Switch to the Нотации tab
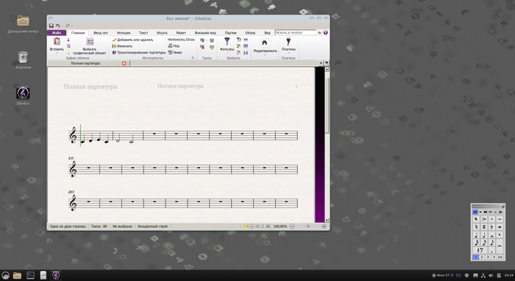 click(124, 33)
